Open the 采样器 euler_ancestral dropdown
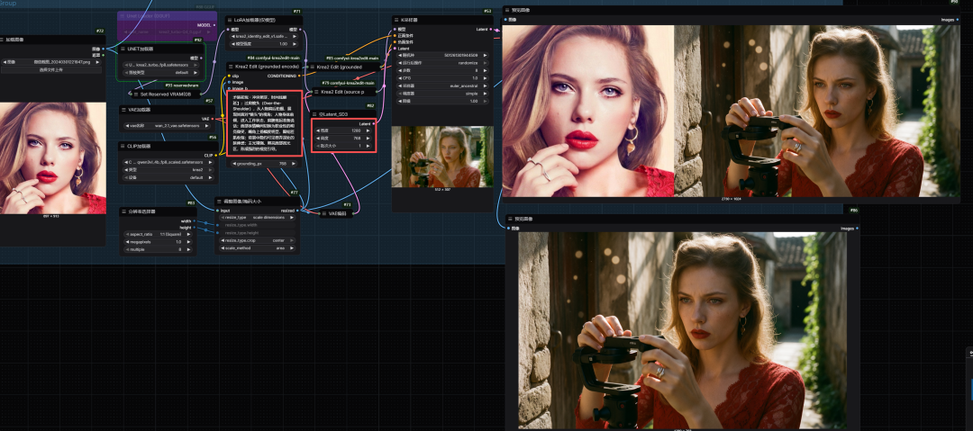 click(x=443, y=85)
